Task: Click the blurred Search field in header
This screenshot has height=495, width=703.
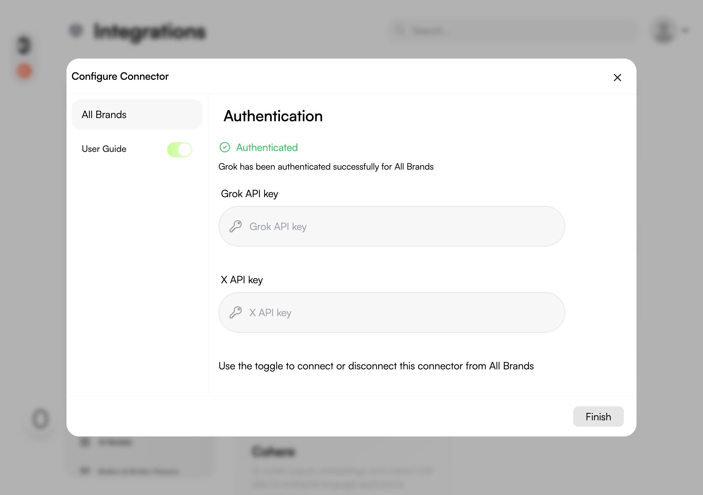Action: 513,31
